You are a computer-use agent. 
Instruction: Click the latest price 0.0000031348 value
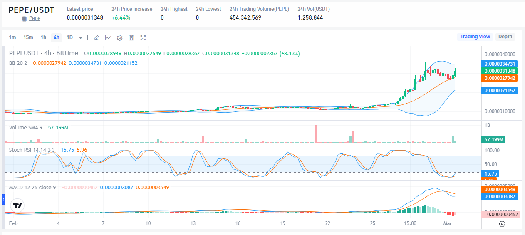click(x=85, y=17)
